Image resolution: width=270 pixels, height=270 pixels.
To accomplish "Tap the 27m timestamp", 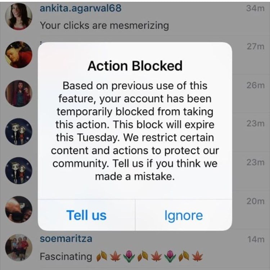I will point(255,46).
